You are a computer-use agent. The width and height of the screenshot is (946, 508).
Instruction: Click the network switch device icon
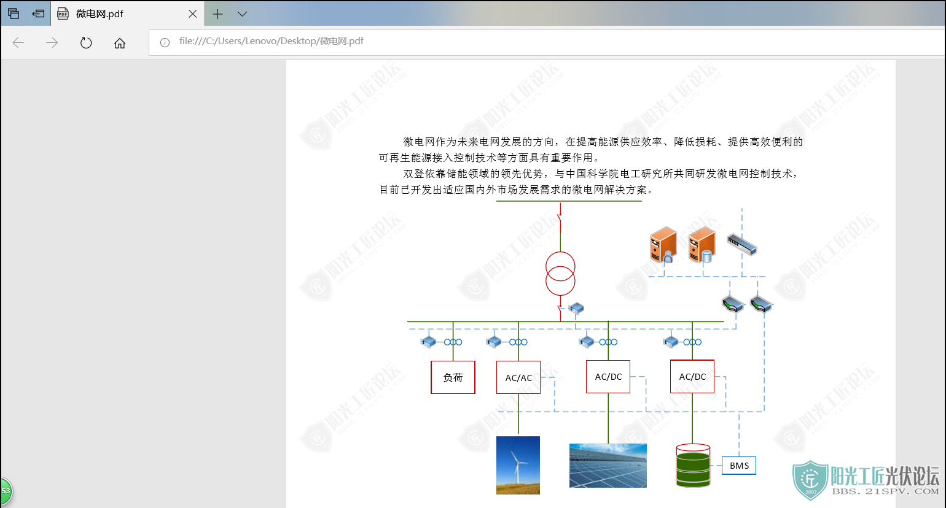click(742, 244)
